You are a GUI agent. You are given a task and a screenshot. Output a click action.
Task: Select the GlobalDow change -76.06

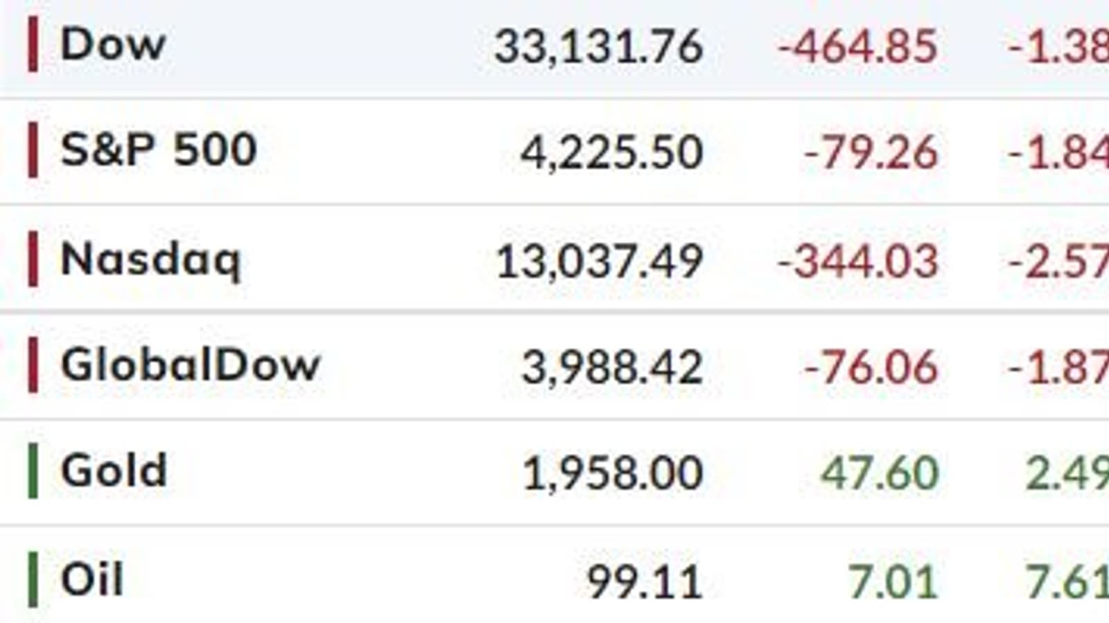click(x=871, y=368)
